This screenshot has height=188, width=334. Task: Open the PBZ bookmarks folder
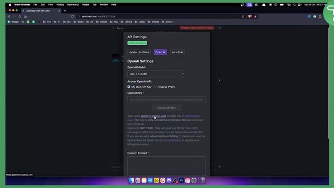[x=114, y=22]
